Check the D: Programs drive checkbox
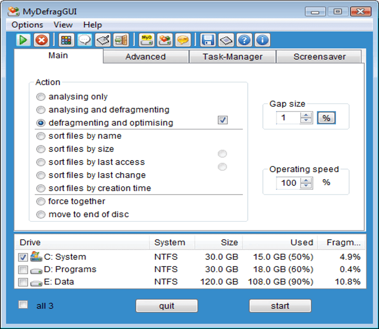 (23, 270)
